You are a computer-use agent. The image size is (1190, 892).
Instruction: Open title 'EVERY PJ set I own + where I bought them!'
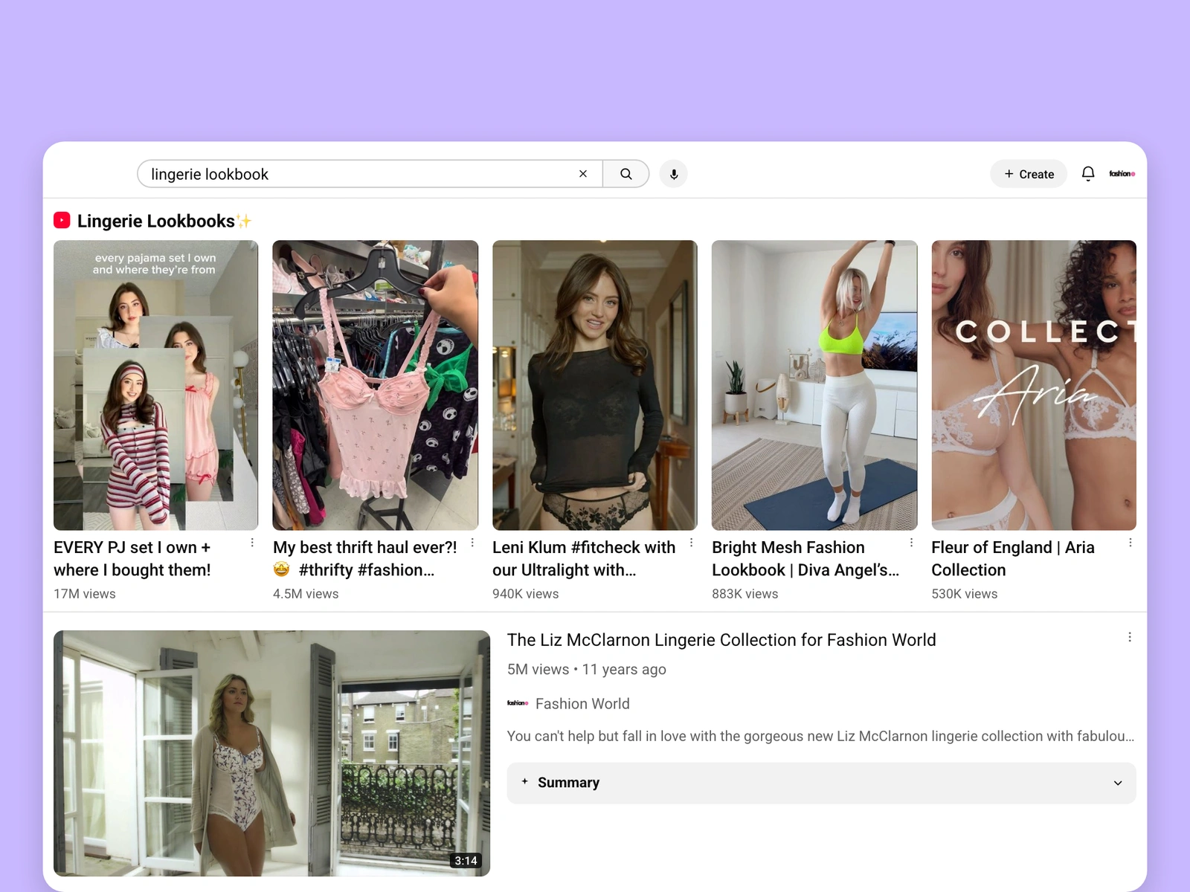[x=132, y=559]
